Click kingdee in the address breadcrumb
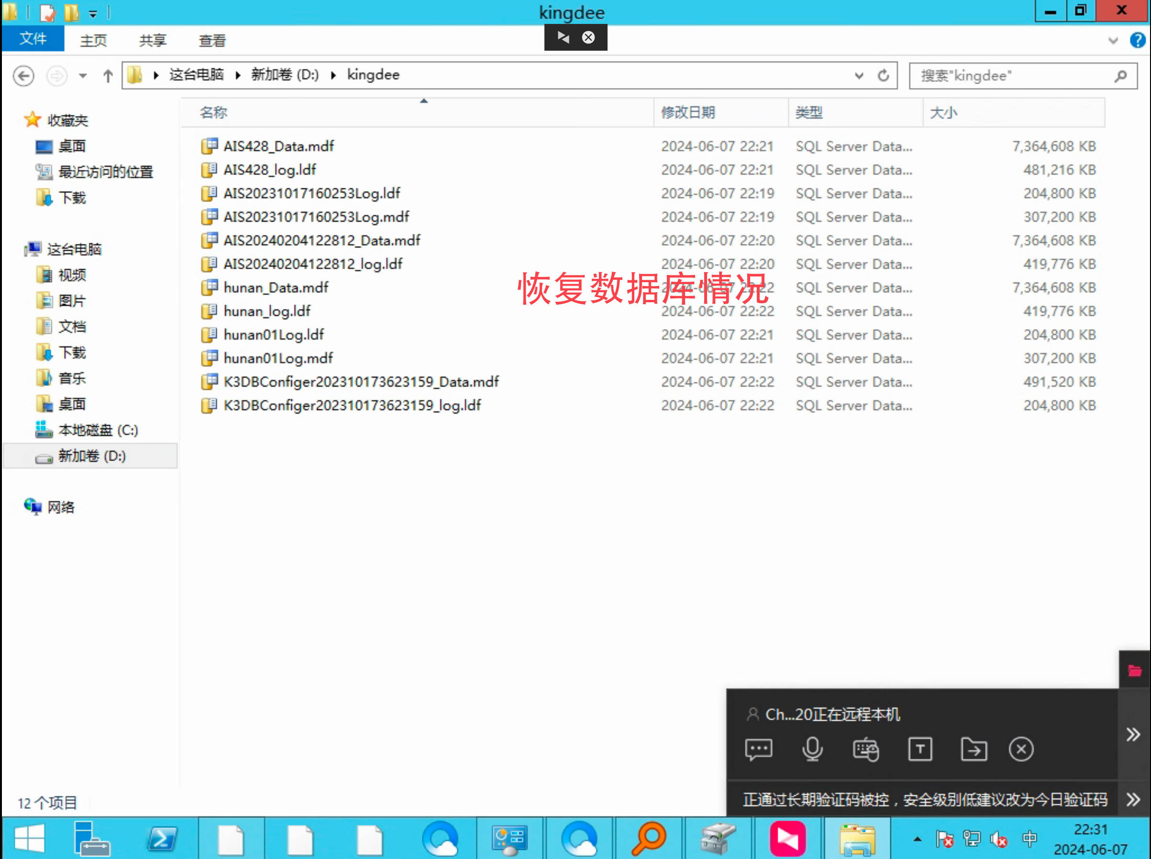Image resolution: width=1151 pixels, height=859 pixels. coord(374,75)
